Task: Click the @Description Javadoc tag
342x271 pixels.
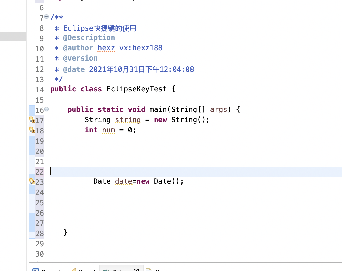Action: click(x=89, y=38)
